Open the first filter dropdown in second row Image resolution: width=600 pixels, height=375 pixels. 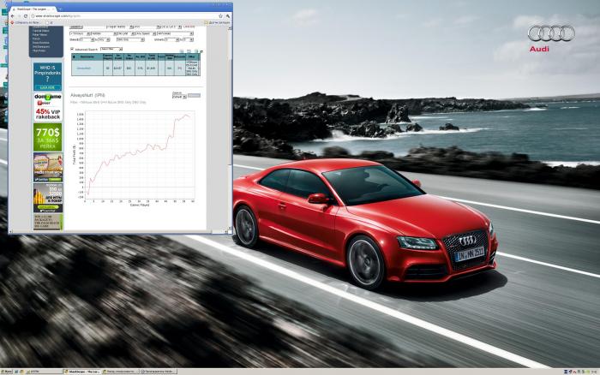click(80, 33)
